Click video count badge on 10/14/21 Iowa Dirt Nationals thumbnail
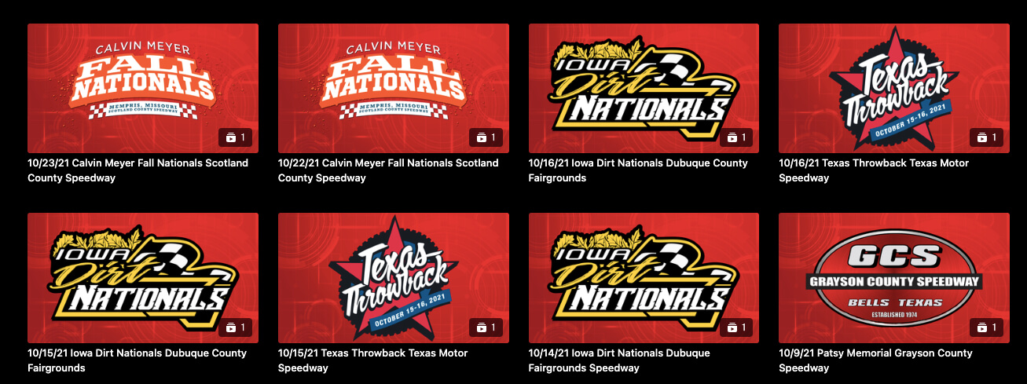The image size is (1027, 384). pos(736,327)
